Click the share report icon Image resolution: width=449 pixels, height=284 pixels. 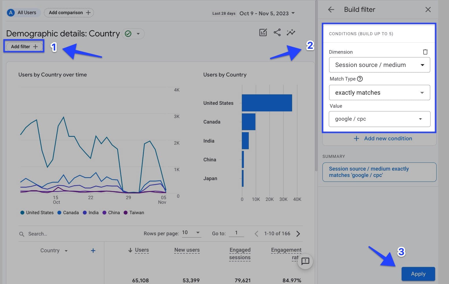(x=277, y=33)
